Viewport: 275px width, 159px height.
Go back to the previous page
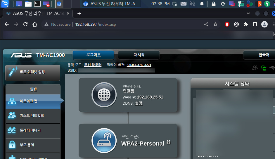click(7, 24)
